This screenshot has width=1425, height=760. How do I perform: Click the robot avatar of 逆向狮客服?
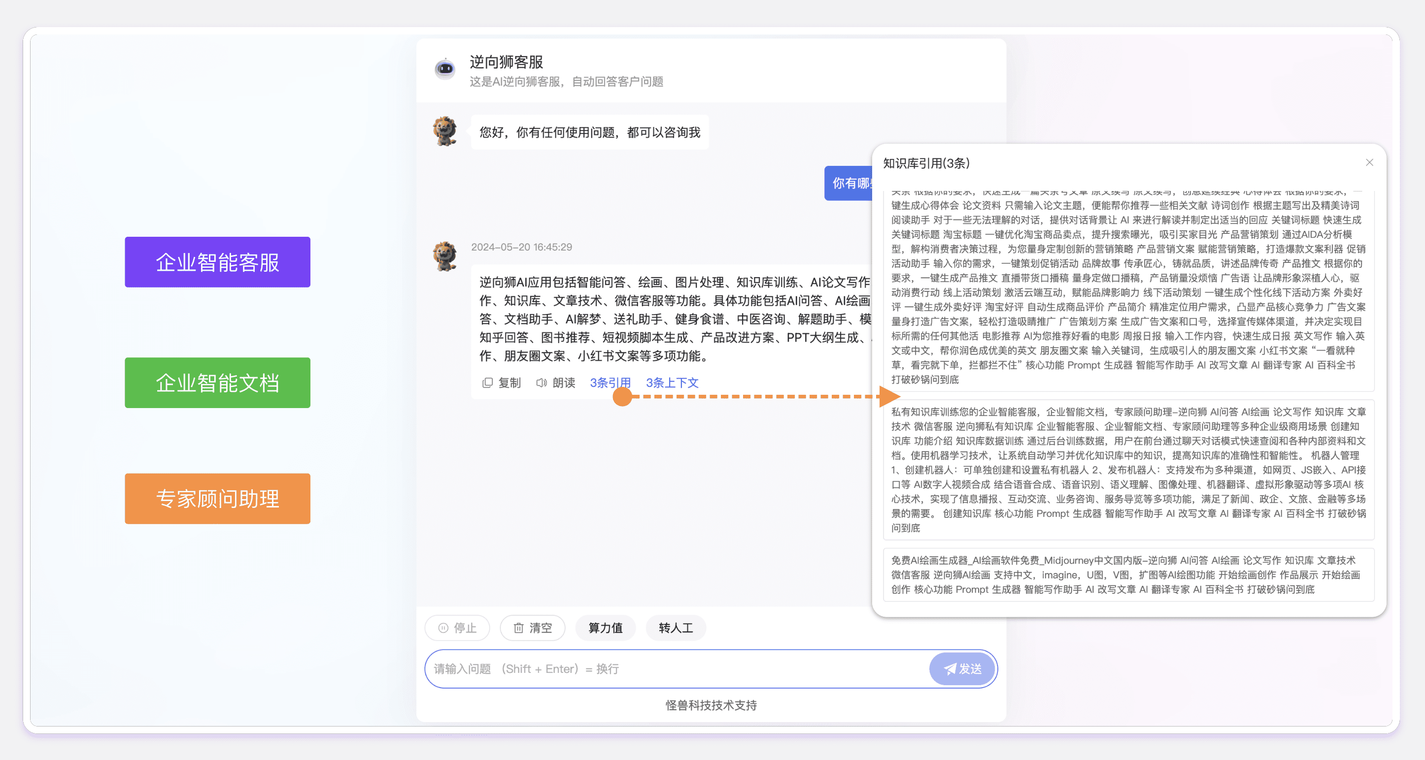point(445,69)
